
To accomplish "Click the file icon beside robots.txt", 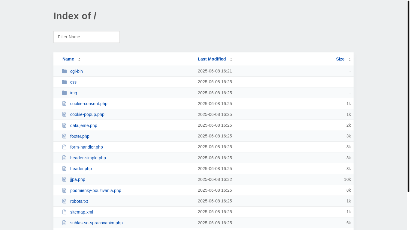I will tap(64, 201).
